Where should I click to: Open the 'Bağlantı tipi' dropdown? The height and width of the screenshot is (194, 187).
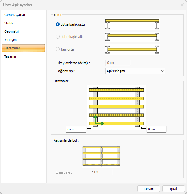[135, 71]
